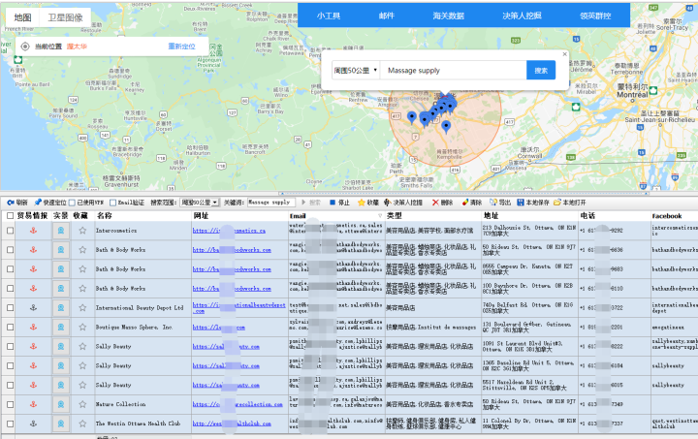This screenshot has width=698, height=439.
Task: Click the Facebook column header
Action: (x=674, y=216)
